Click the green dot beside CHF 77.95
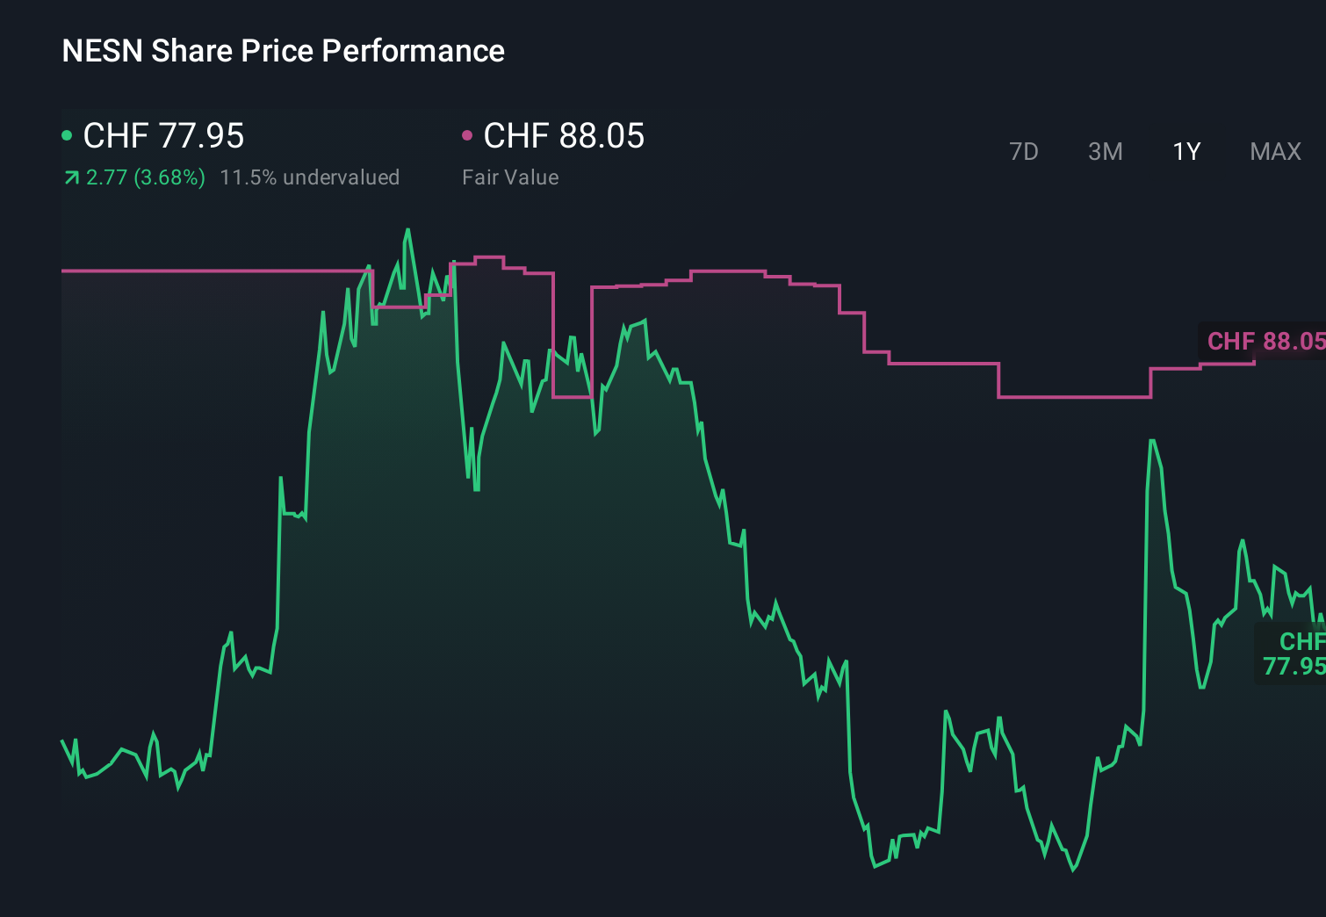1326x917 pixels. click(x=67, y=135)
